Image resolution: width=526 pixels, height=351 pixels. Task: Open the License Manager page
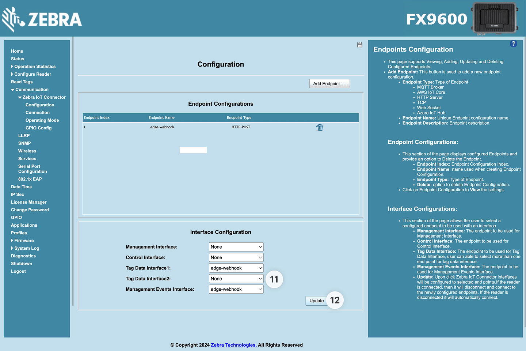point(29,202)
